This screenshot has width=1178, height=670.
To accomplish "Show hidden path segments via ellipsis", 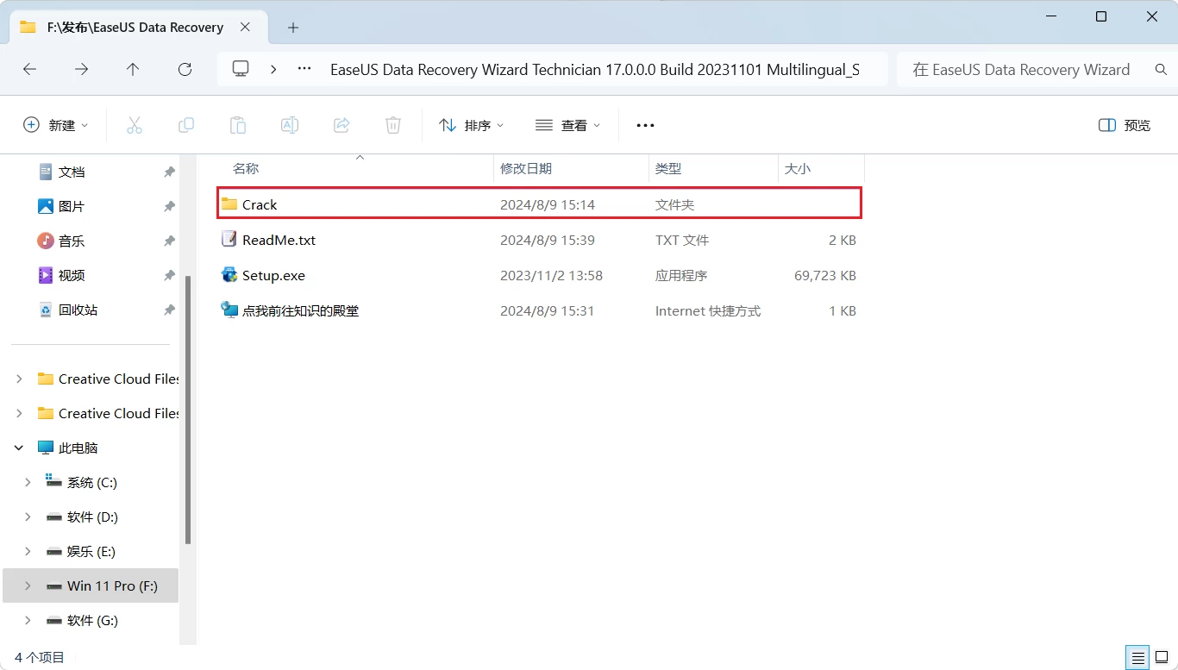I will click(304, 69).
